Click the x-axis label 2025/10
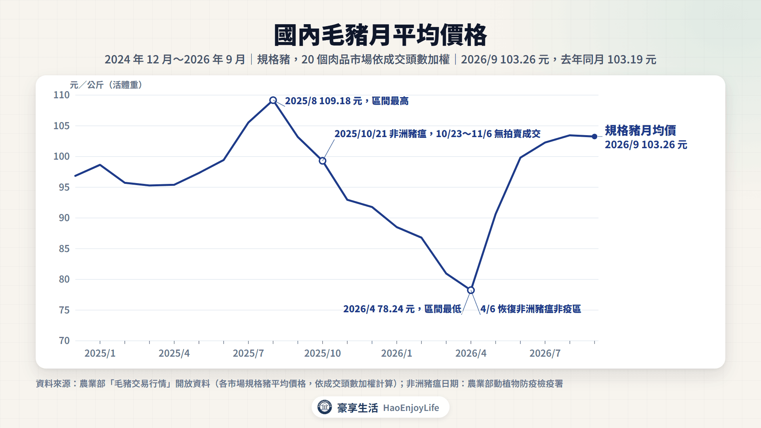The height and width of the screenshot is (428, 761). pos(323,353)
